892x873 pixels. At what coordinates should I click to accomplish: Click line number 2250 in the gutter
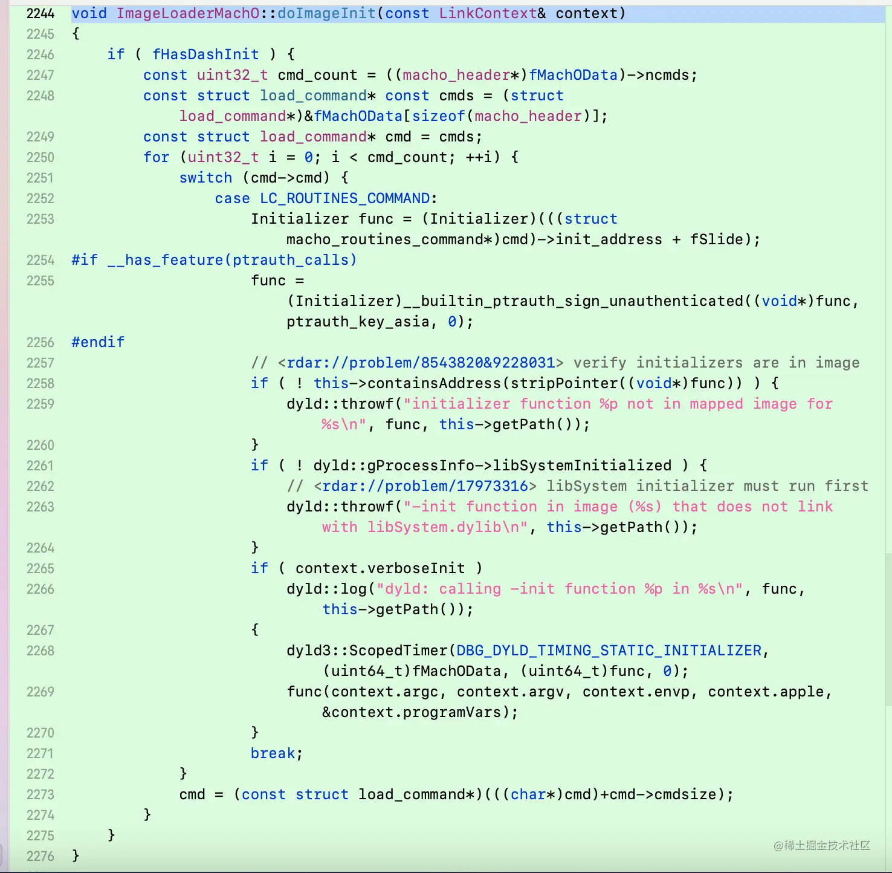[40, 157]
